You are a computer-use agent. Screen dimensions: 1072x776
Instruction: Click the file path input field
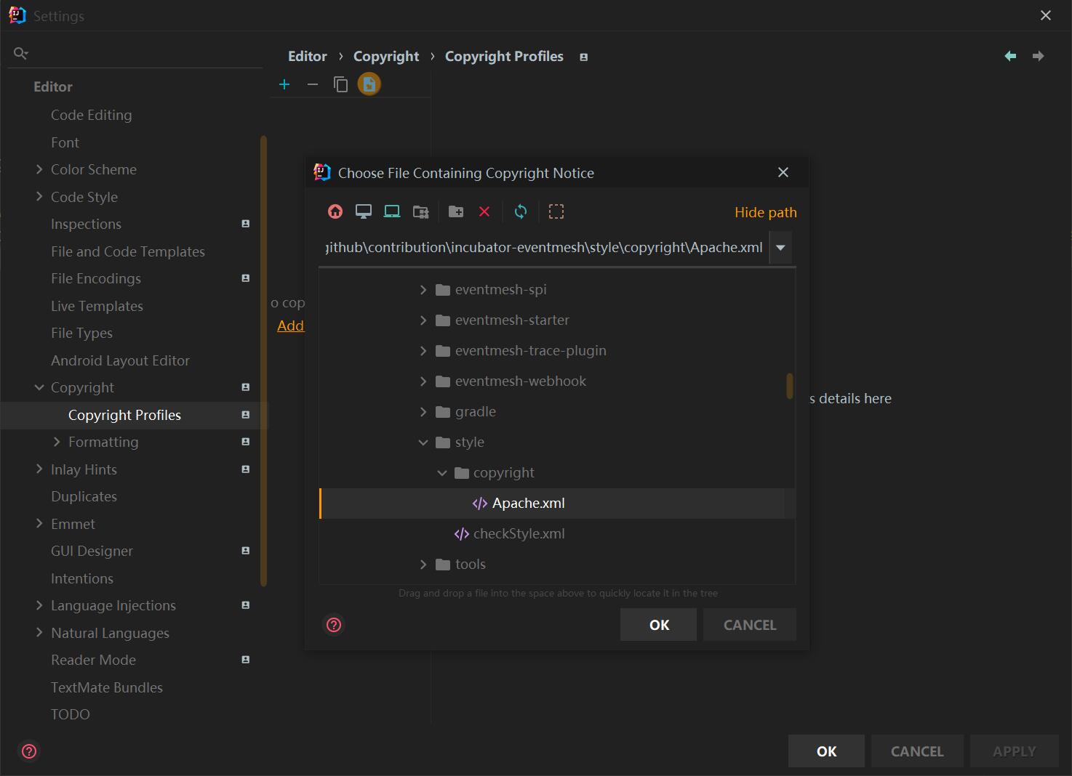click(x=544, y=248)
